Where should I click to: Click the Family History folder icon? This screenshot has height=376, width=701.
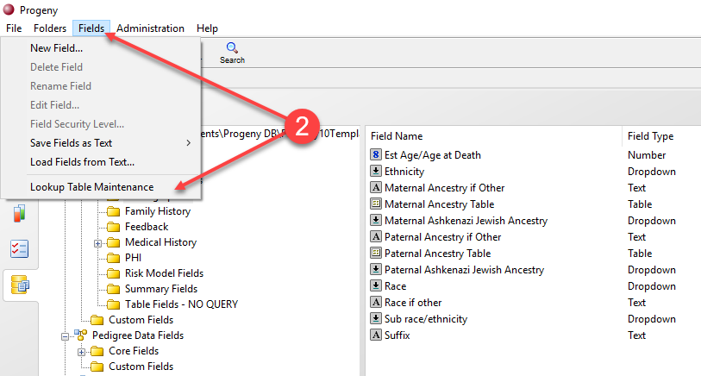pos(114,211)
